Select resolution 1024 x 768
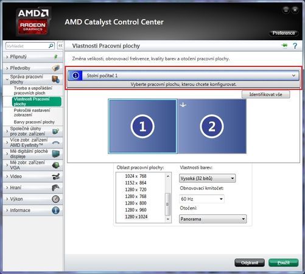The width and height of the screenshot is (305, 274). [x=136, y=176]
